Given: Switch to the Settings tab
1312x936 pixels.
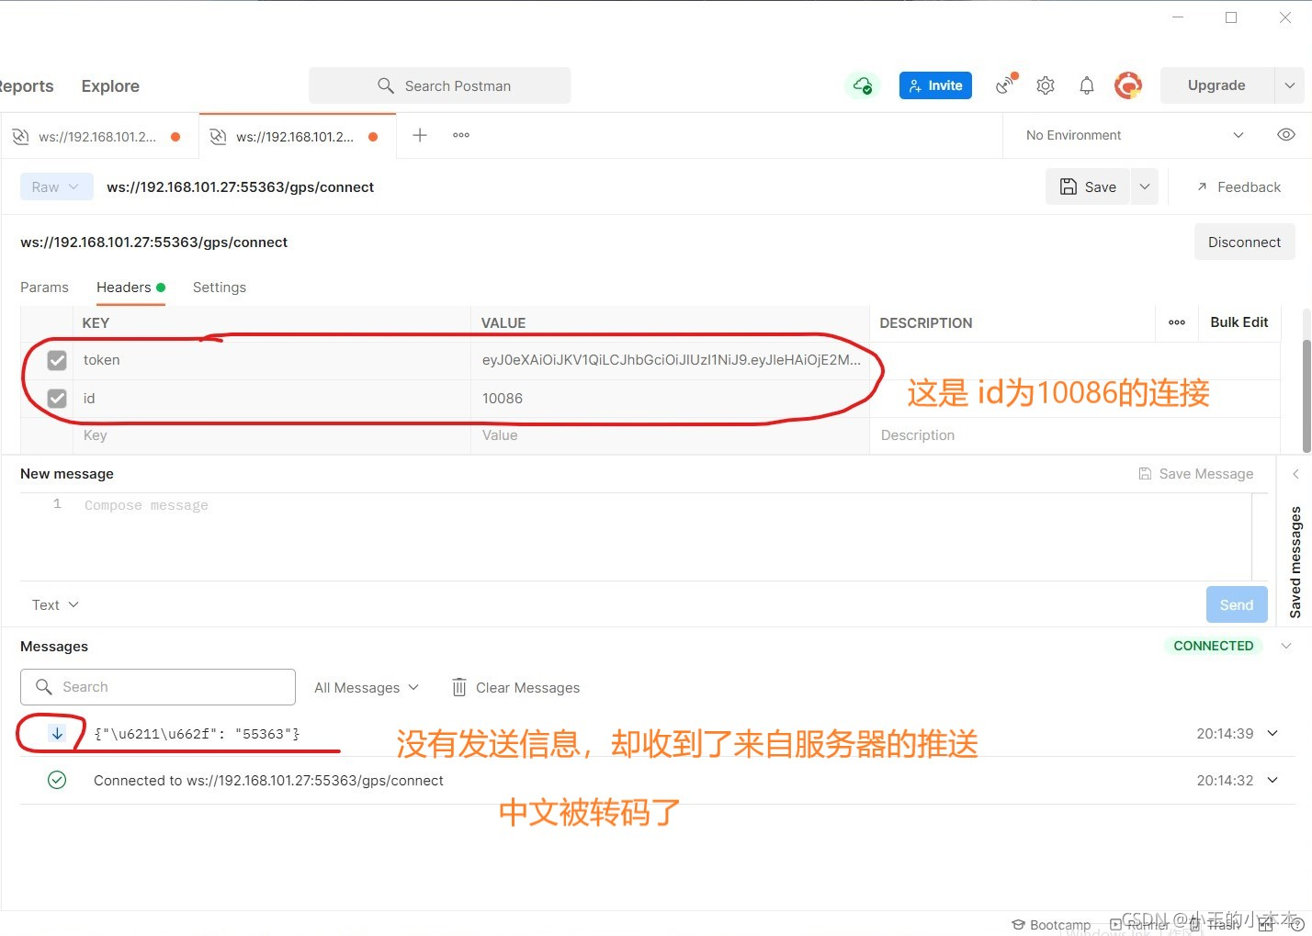Looking at the screenshot, I should tap(220, 288).
